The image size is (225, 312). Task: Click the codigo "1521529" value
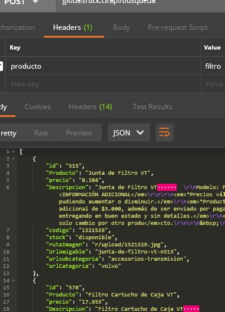click(x=93, y=230)
